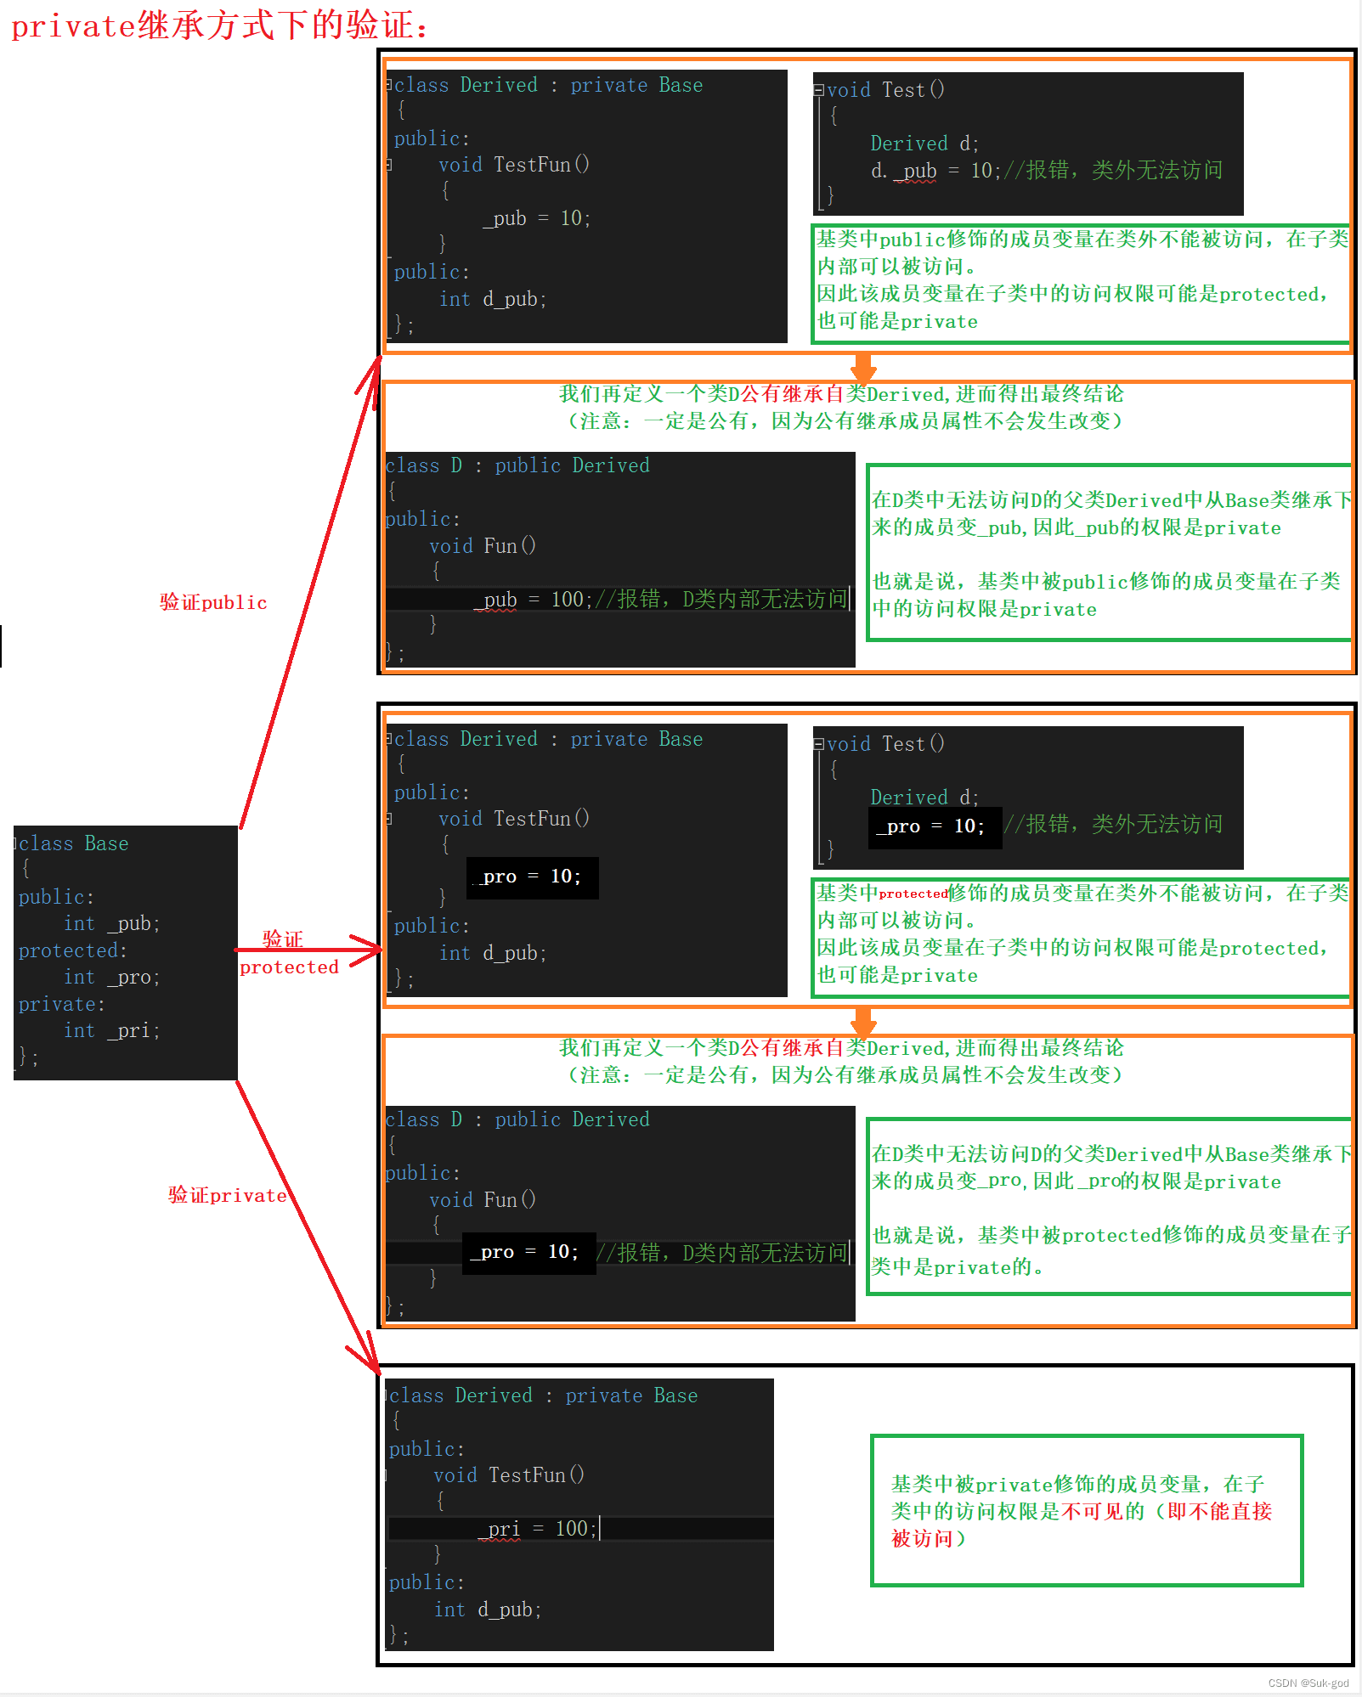Click the CSDN @Suk-god watermark
This screenshot has width=1362, height=1697.
[x=1308, y=1683]
